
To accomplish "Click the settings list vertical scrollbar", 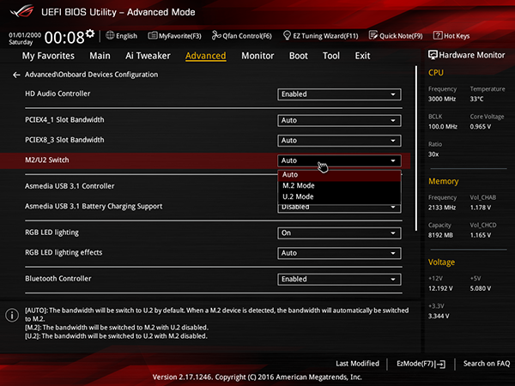I will (416, 148).
